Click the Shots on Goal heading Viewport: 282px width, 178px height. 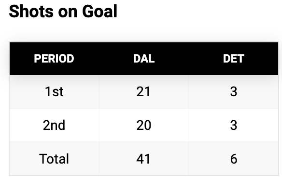pyautogui.click(x=63, y=11)
